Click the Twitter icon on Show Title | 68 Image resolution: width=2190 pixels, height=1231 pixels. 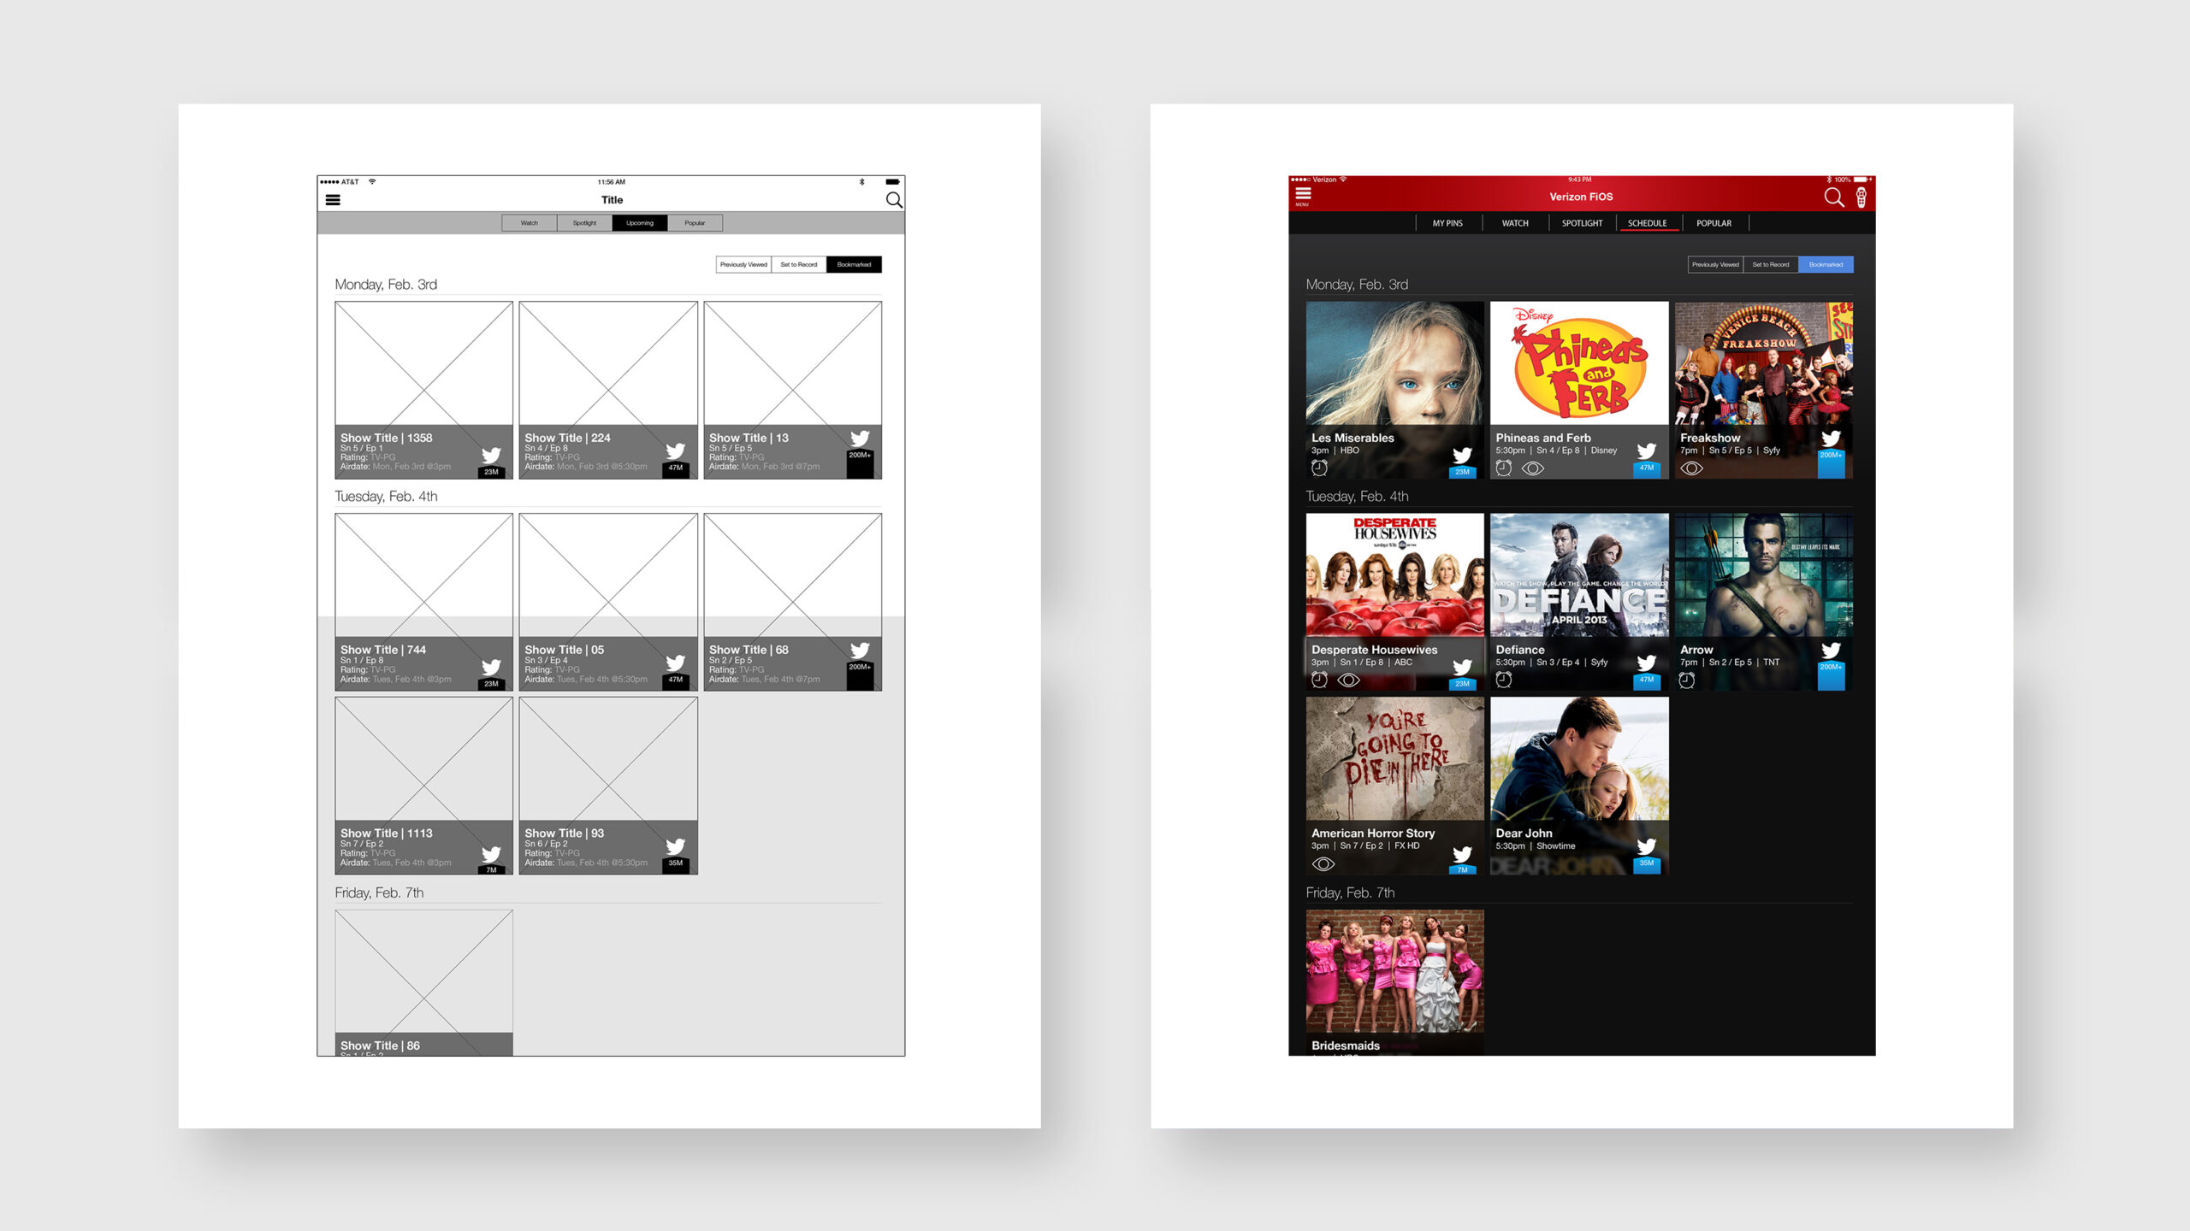[860, 650]
